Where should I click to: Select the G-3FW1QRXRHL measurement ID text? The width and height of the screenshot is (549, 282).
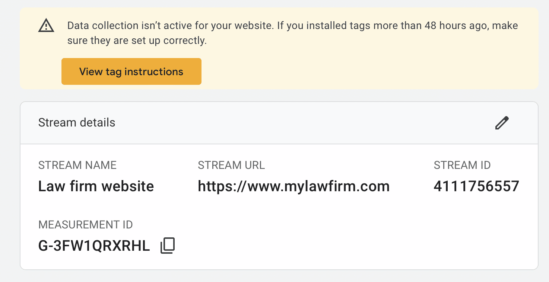94,246
